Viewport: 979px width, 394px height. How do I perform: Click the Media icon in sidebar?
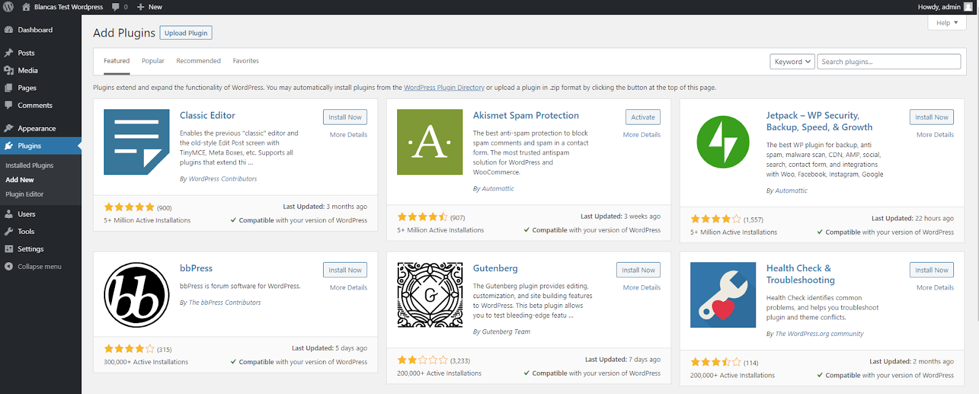(x=9, y=71)
